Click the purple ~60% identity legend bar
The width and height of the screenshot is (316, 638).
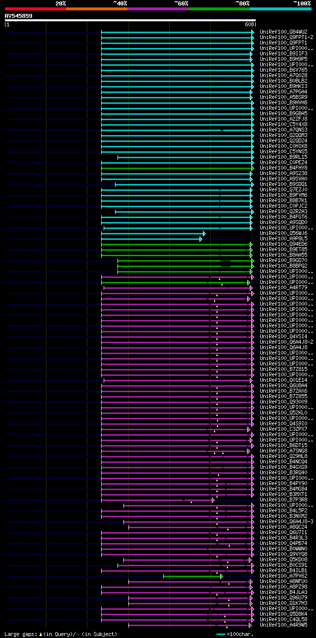pos(158,9)
